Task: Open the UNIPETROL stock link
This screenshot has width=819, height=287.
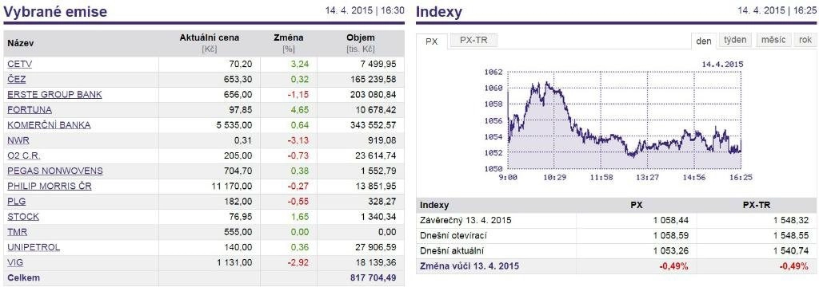Action: (34, 247)
